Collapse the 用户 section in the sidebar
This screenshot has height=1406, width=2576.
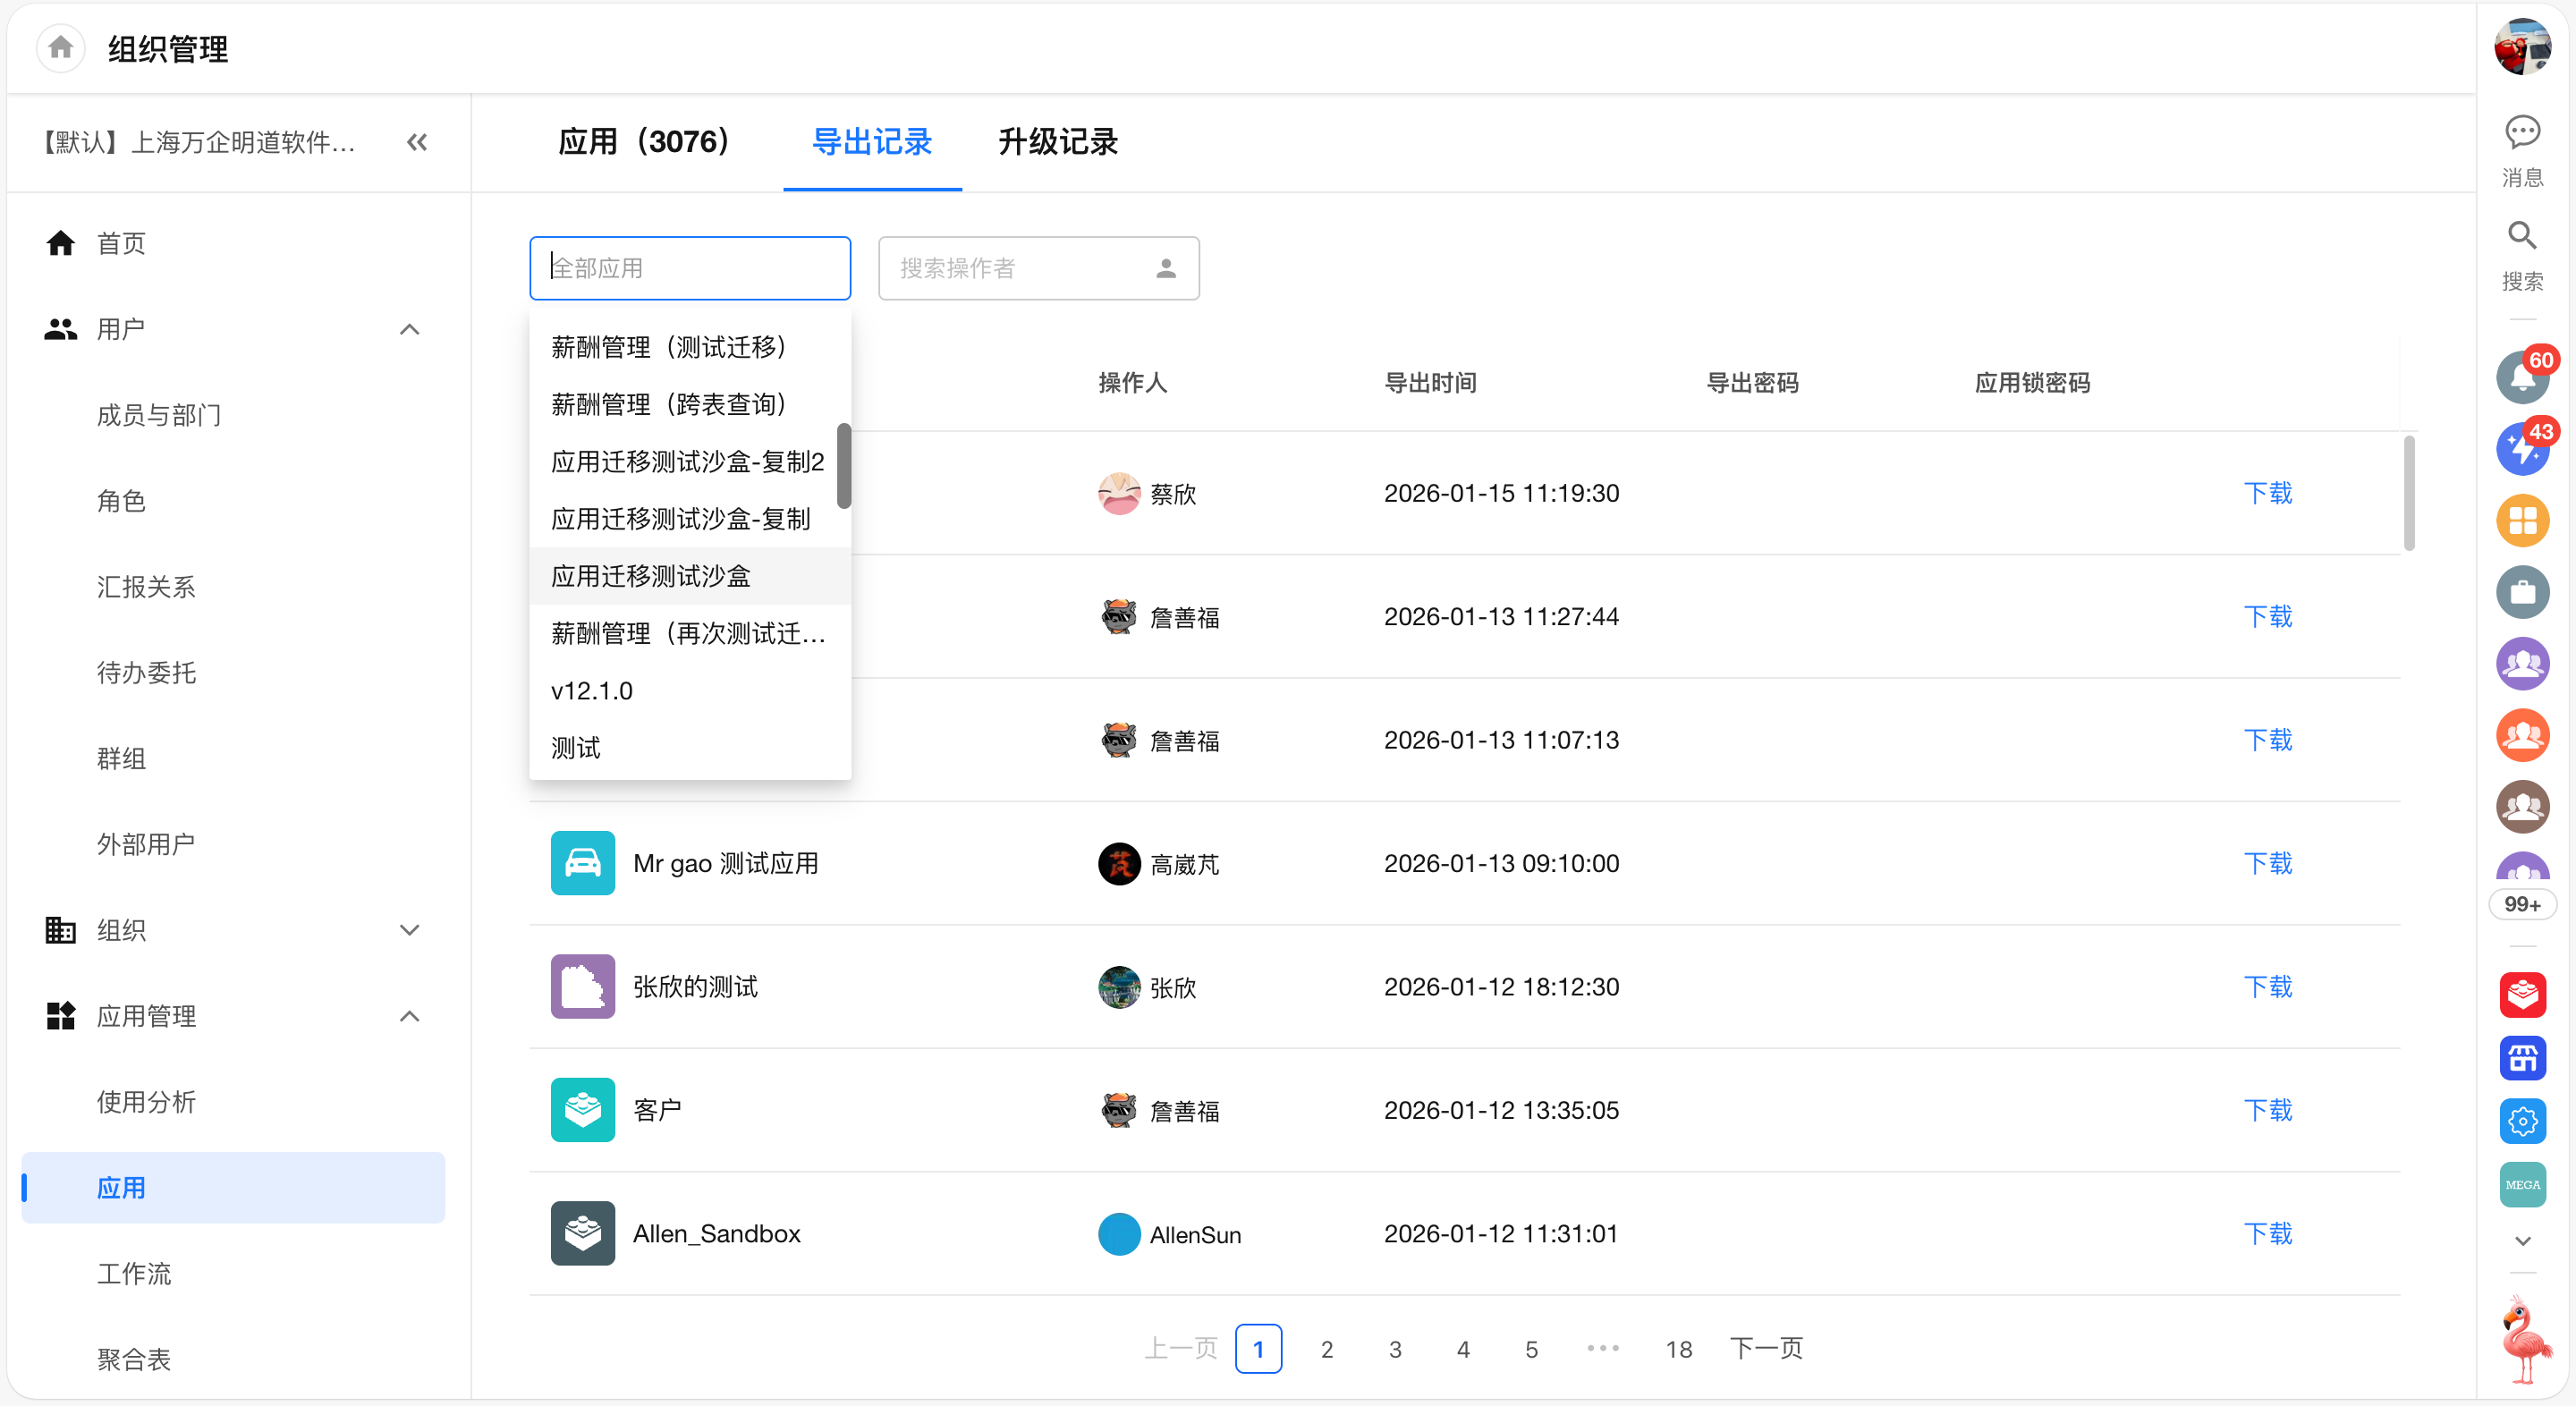tap(409, 329)
